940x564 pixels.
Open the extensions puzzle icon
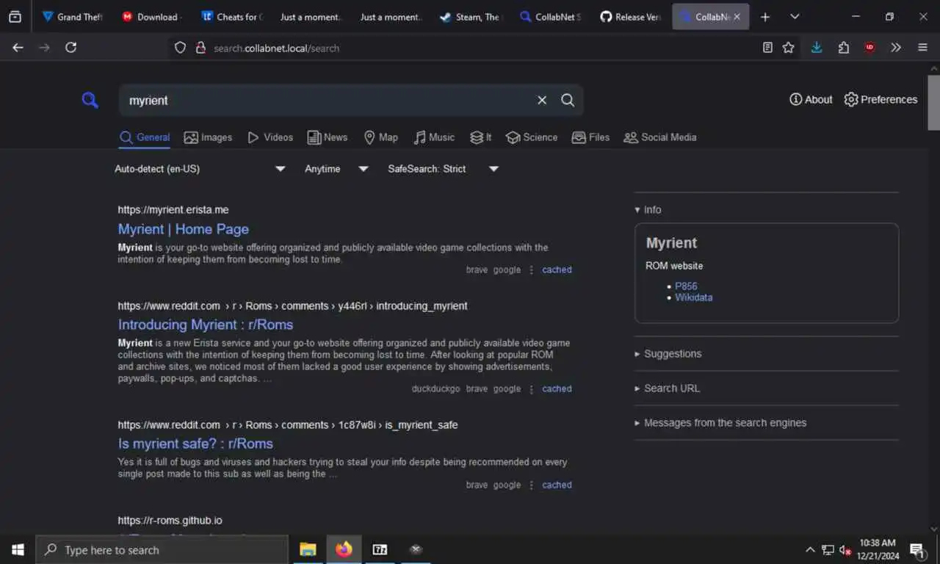843,48
